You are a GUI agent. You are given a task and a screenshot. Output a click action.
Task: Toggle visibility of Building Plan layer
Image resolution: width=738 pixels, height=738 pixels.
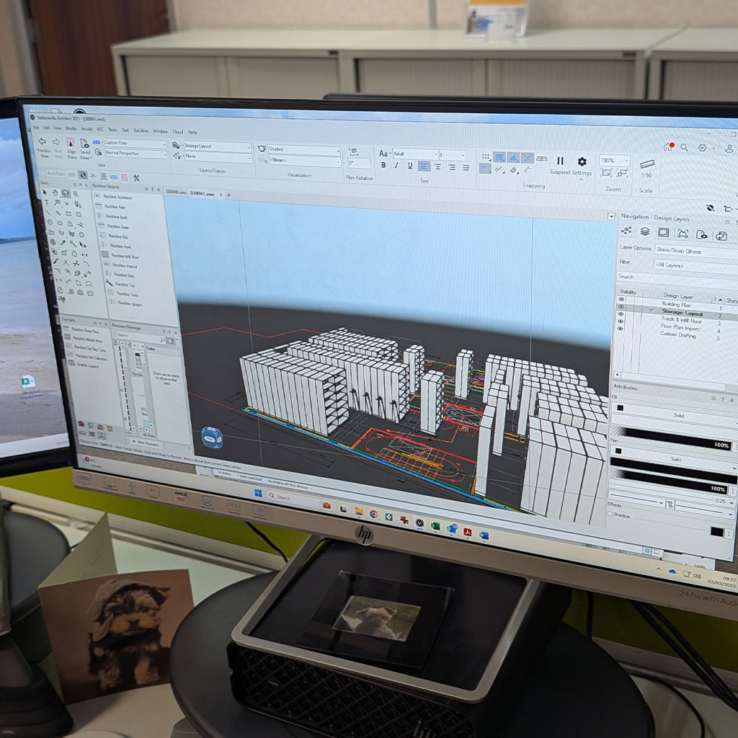pyautogui.click(x=621, y=299)
